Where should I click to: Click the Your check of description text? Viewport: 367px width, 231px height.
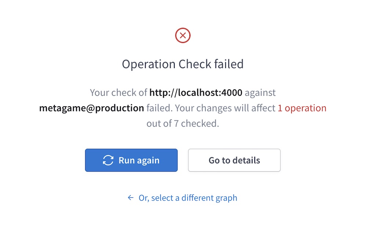(x=117, y=92)
